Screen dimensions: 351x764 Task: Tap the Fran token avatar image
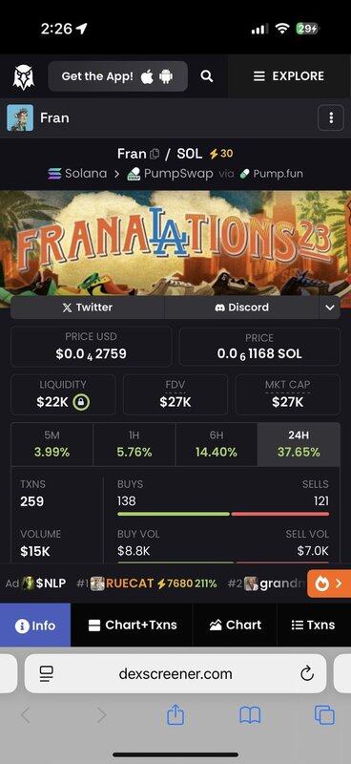[20, 117]
